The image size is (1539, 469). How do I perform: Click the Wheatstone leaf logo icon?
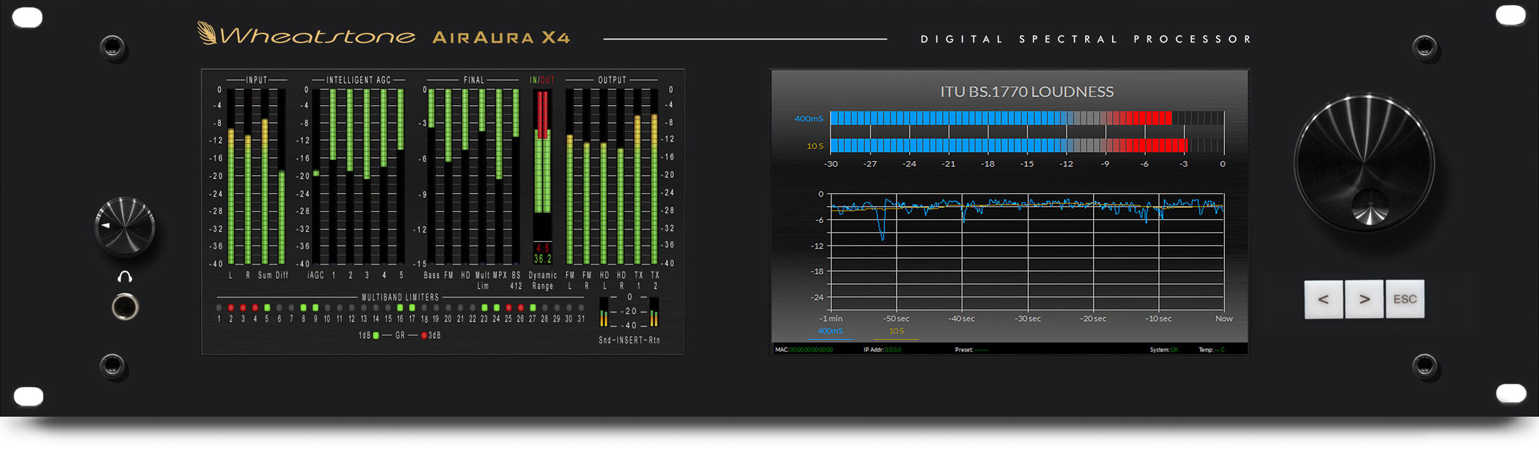point(206,33)
